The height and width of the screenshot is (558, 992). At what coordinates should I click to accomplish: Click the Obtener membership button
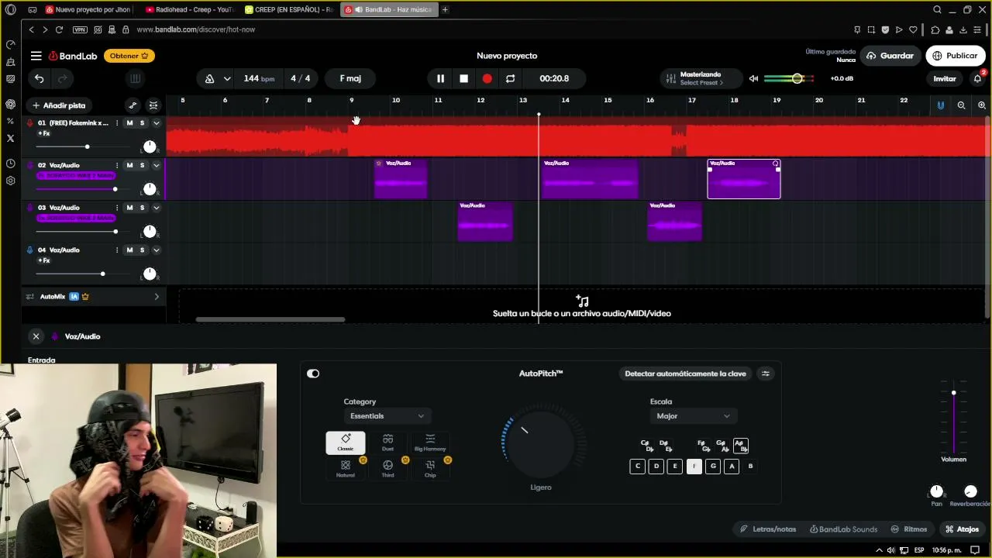click(x=129, y=56)
